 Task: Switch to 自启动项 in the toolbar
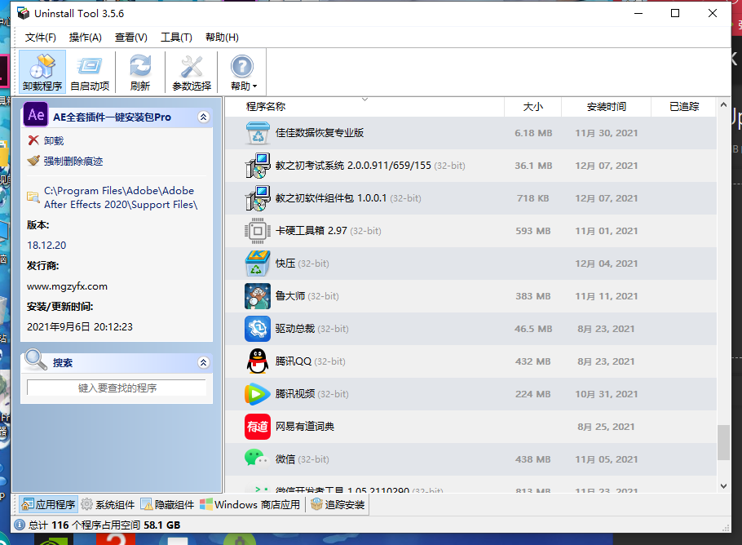pos(90,72)
